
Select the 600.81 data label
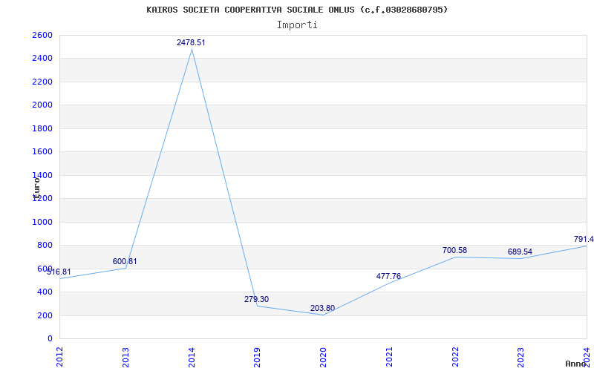pos(125,262)
